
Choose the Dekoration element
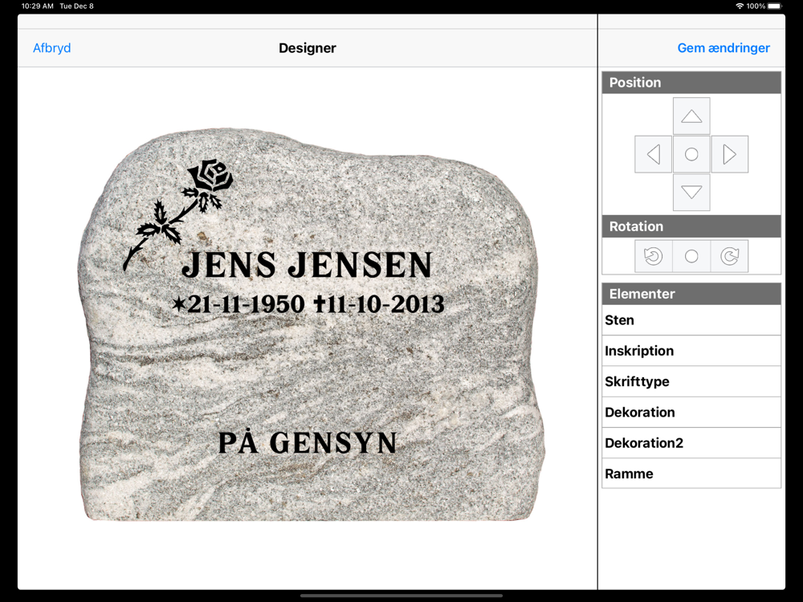point(691,412)
